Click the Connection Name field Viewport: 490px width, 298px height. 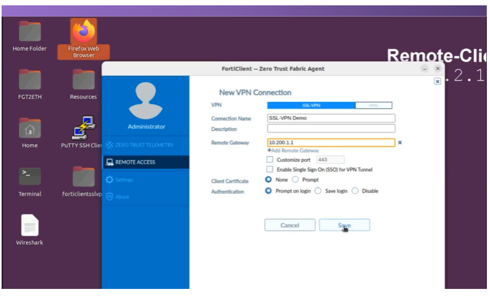tap(331, 118)
